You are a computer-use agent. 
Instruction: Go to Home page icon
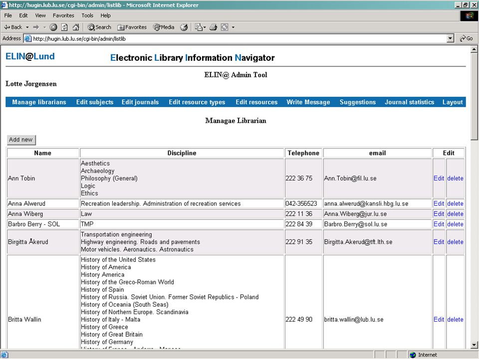coord(76,27)
